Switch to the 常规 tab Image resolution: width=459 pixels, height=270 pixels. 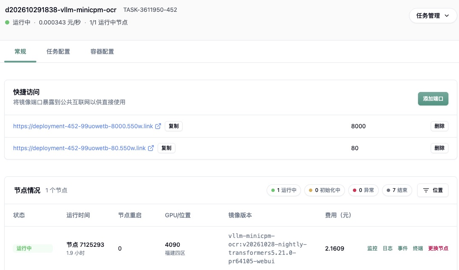pyautogui.click(x=20, y=52)
